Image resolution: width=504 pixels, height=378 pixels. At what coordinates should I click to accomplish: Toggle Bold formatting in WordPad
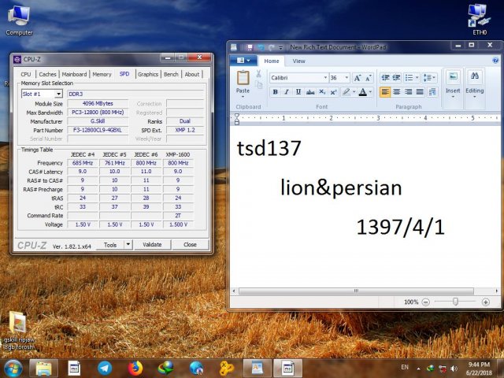[x=275, y=92]
